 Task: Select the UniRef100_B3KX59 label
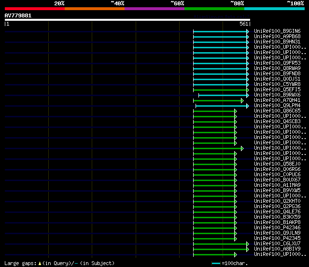point(277,217)
